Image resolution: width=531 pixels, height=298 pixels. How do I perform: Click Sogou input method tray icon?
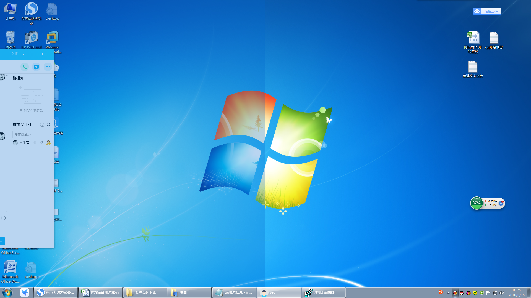(441, 292)
